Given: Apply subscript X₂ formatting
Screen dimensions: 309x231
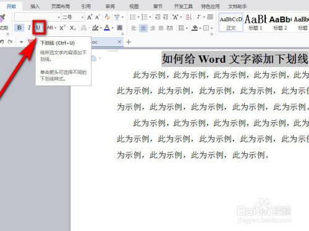Looking at the screenshot, I should click(x=73, y=28).
